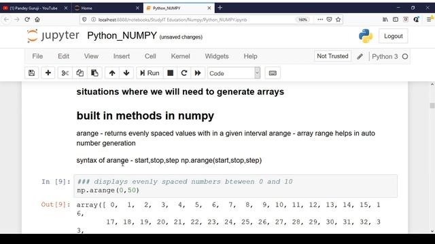Screen dimensions: 435x244
Task: Bookmark this page with star icon
Action: pyautogui.click(x=338, y=20)
